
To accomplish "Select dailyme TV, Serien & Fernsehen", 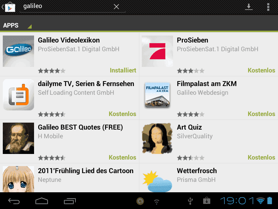I will (x=69, y=98).
